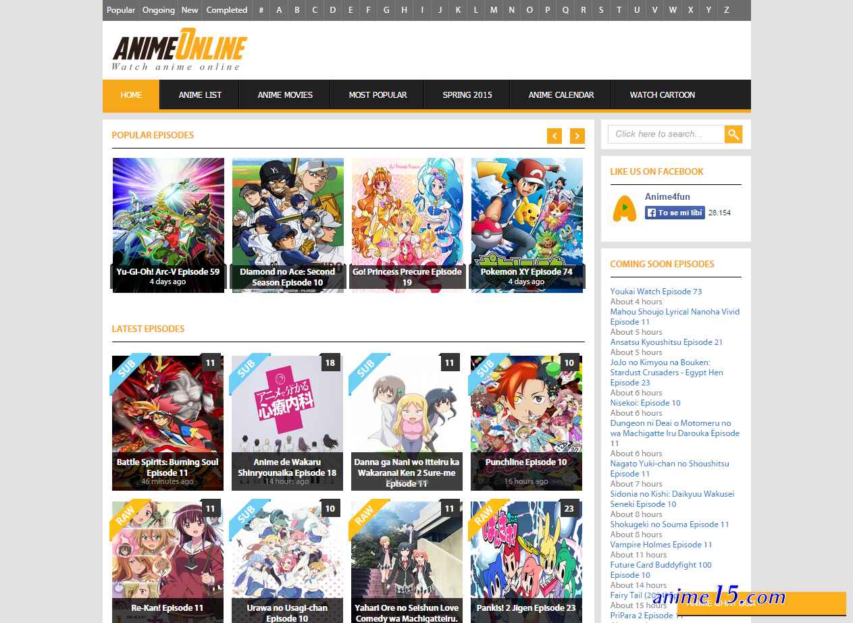
Task: Open the ANIME LIST menu item
Action: (x=200, y=95)
